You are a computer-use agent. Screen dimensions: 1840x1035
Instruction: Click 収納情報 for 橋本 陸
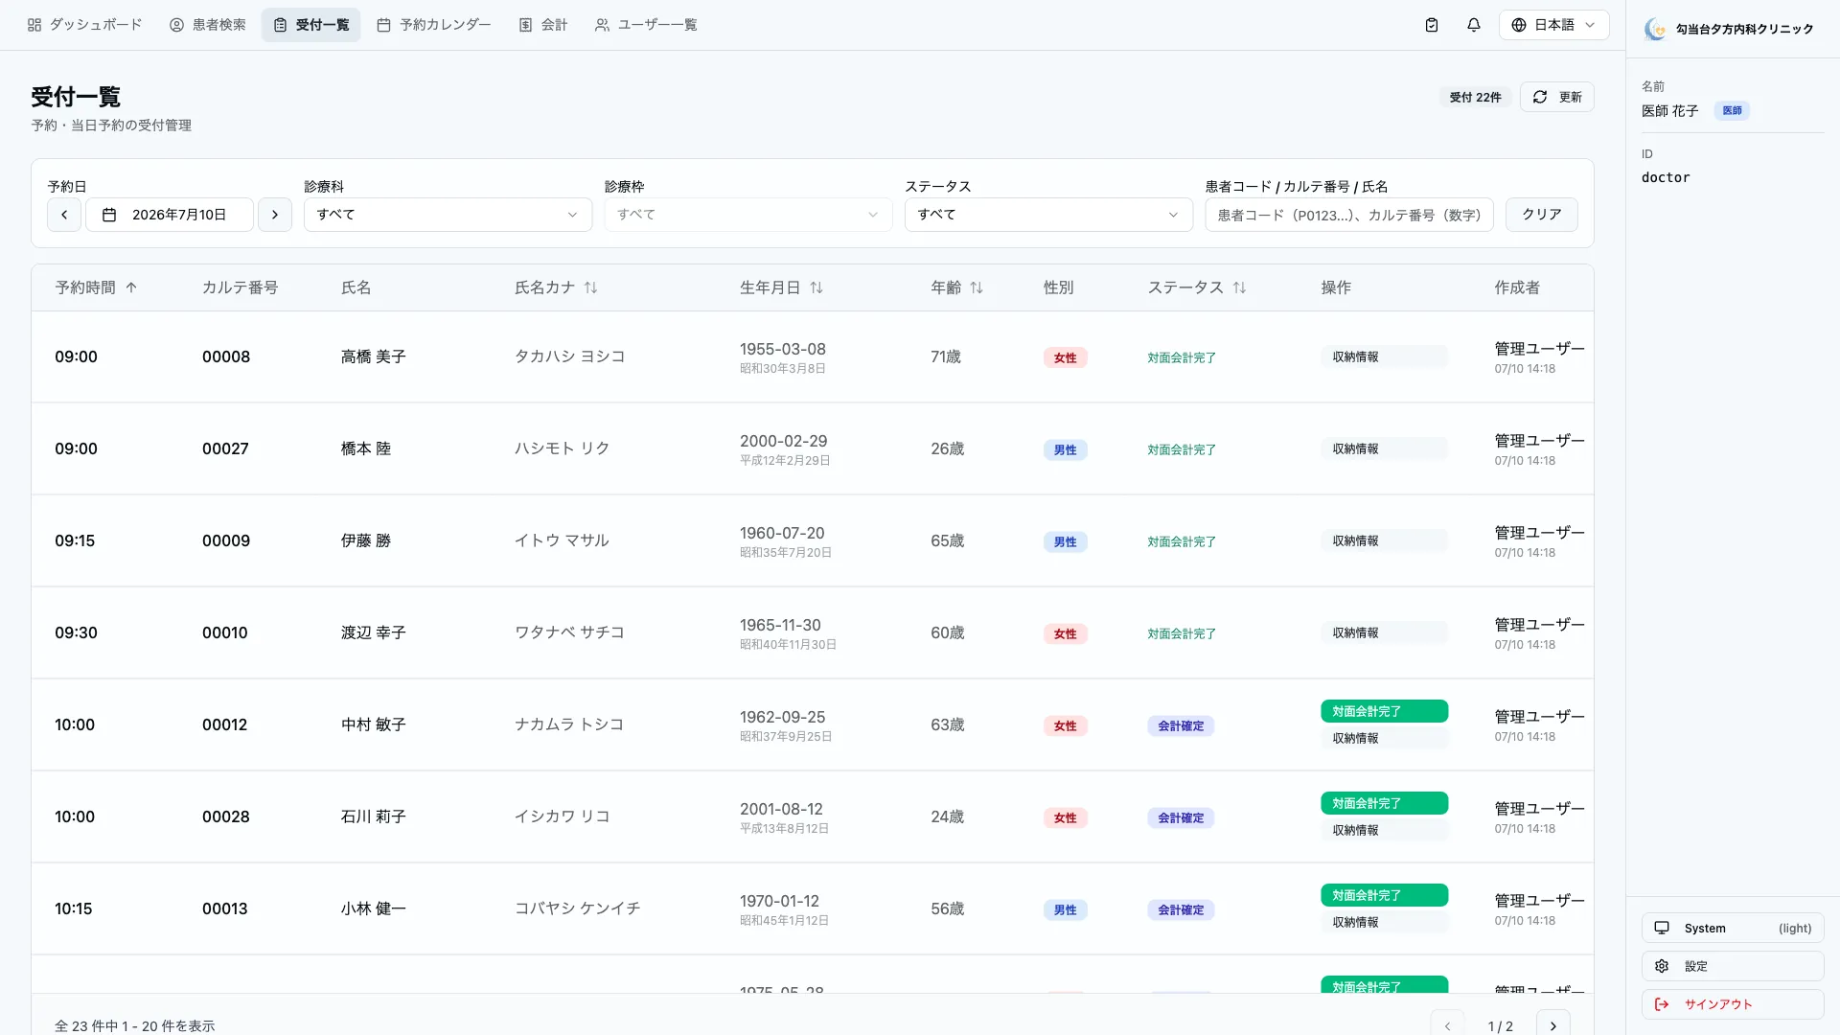[x=1384, y=448]
